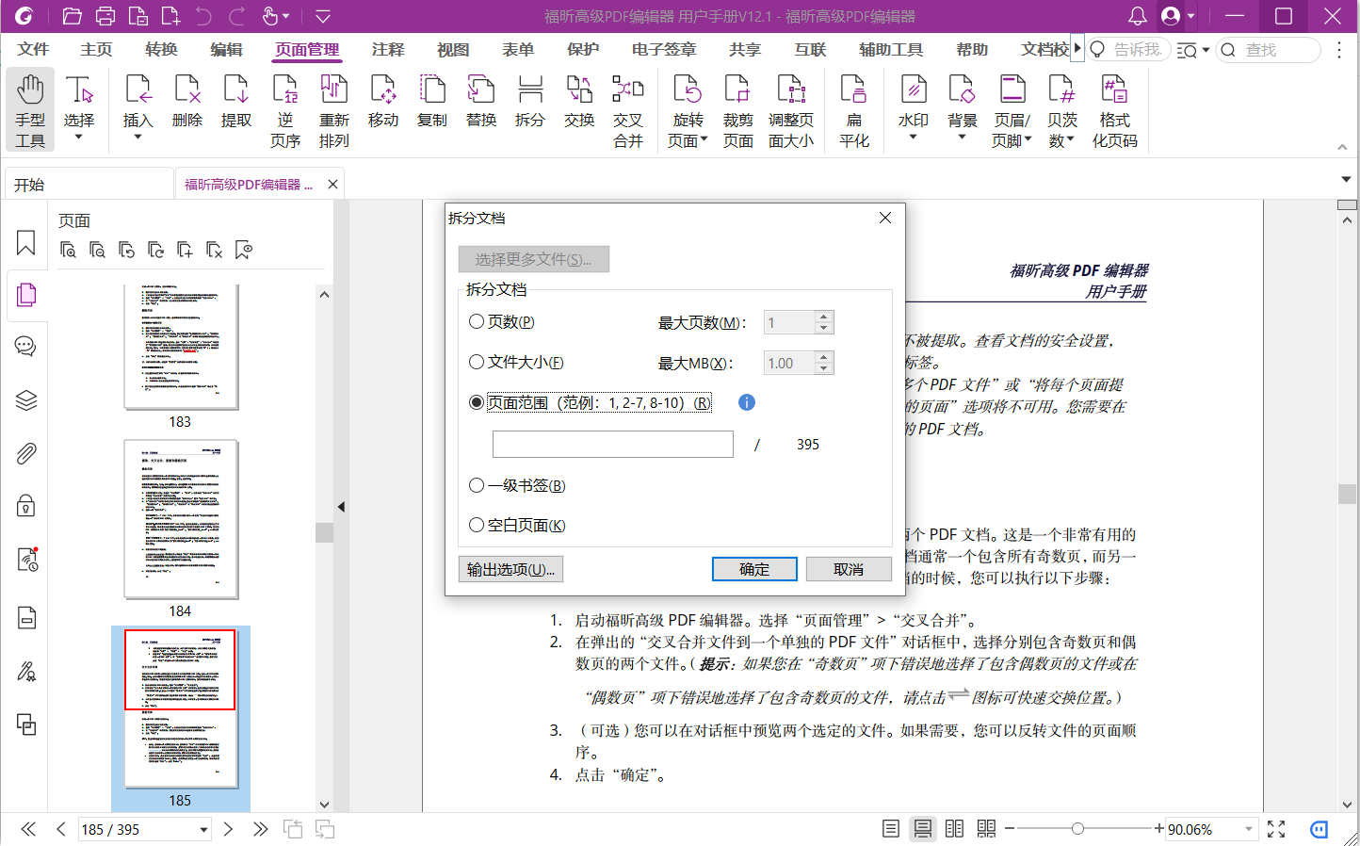Image resolution: width=1360 pixels, height=846 pixels.
Task: Click Format page numbers (格式化页码) icon
Action: (x=1115, y=110)
